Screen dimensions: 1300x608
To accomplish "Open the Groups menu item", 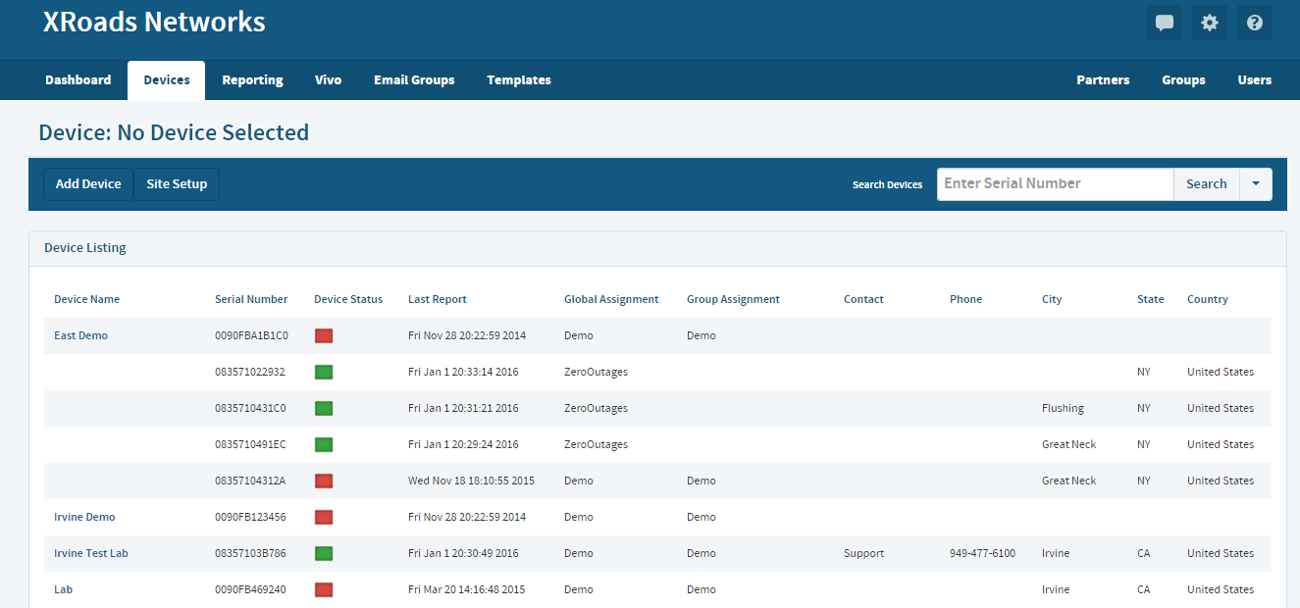I will point(1183,80).
